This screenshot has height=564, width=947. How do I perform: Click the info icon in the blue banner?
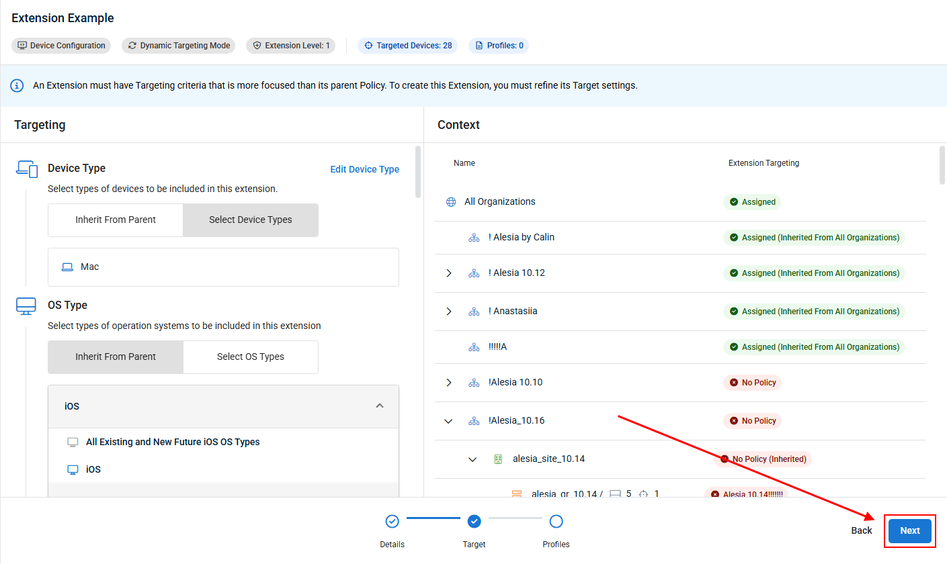click(x=16, y=86)
